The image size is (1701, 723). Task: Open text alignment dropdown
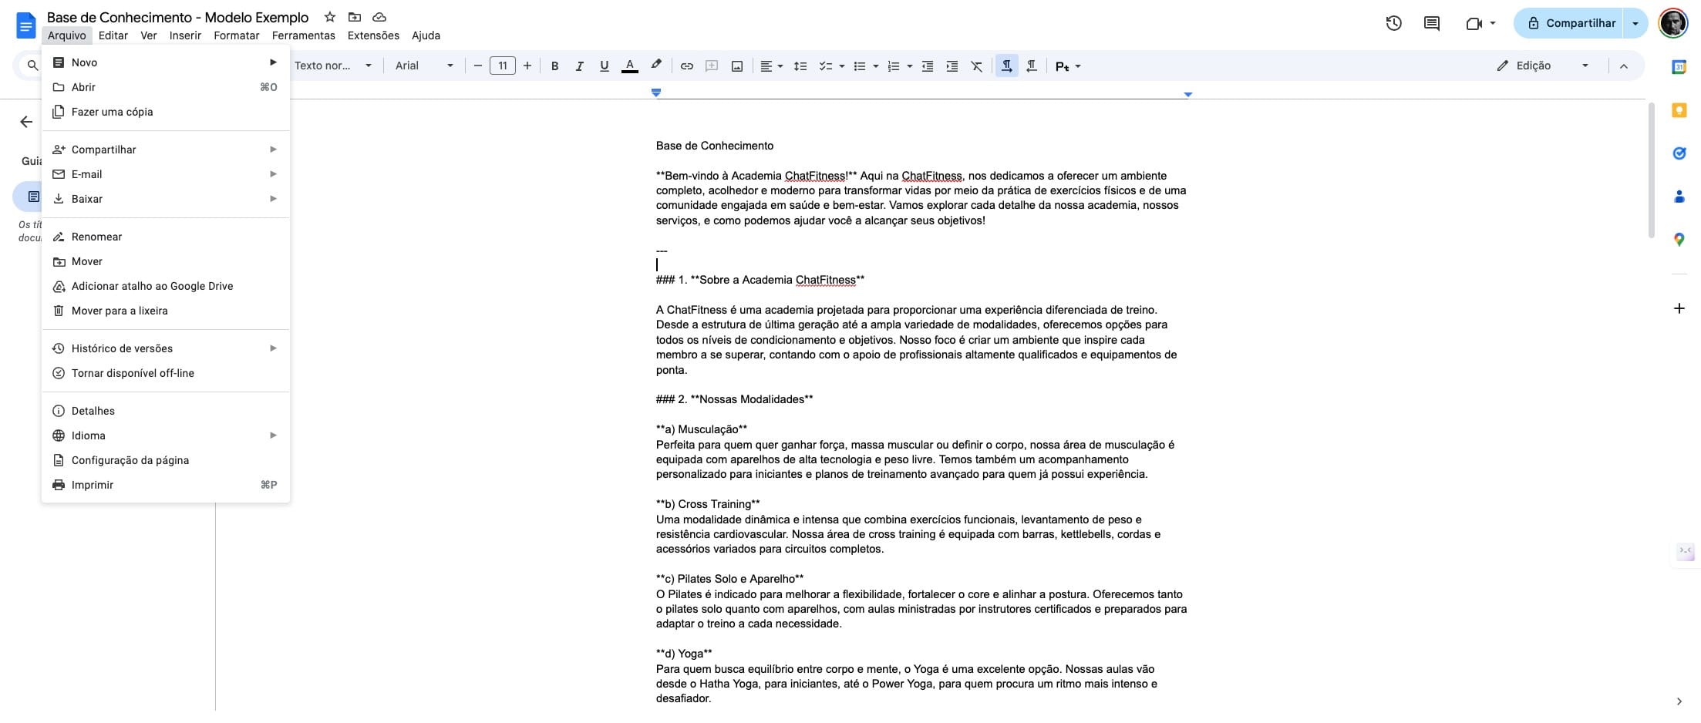coord(772,66)
